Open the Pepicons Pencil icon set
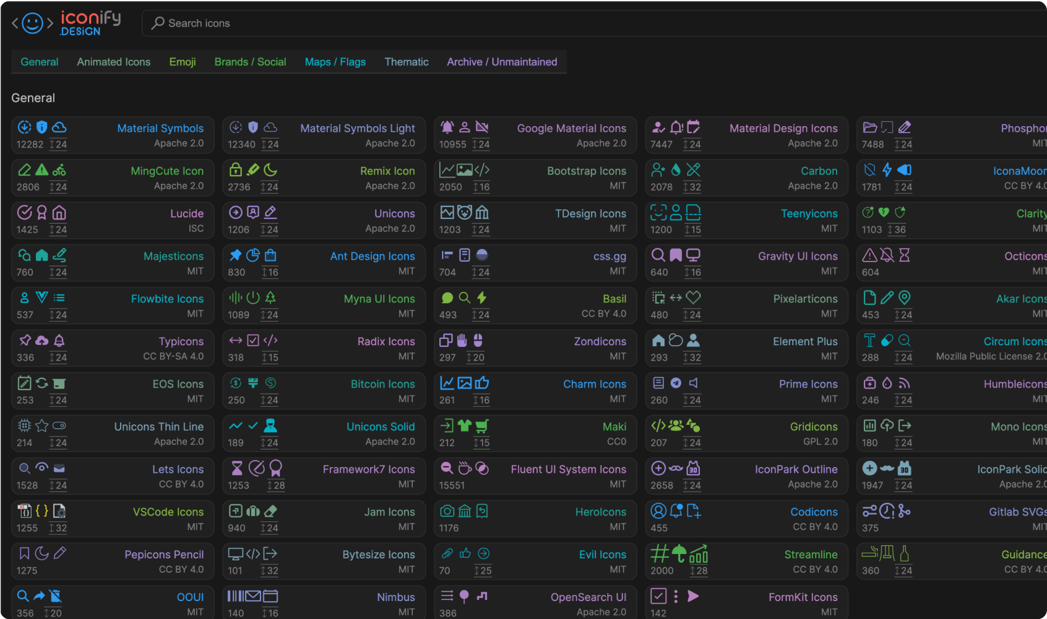Viewport: 1047px width, 619px height. click(x=113, y=561)
